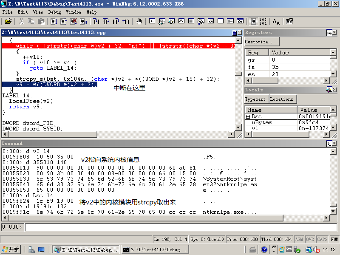340x255 pixels.
Task: Switch to the console window taskbar button
Action: coord(155,250)
